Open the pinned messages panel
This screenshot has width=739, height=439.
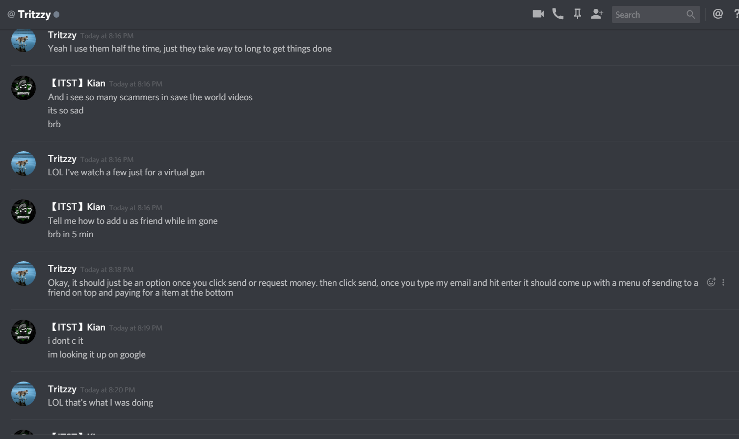pyautogui.click(x=578, y=14)
